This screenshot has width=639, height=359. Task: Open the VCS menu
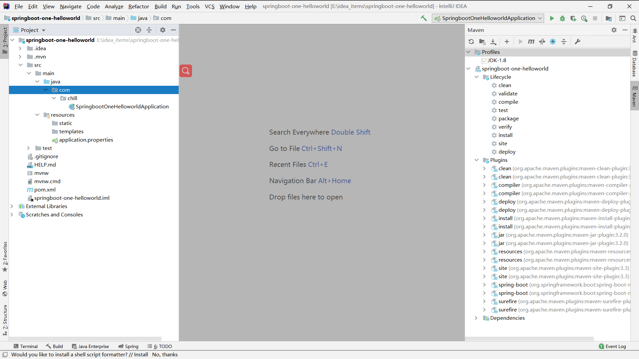210,6
